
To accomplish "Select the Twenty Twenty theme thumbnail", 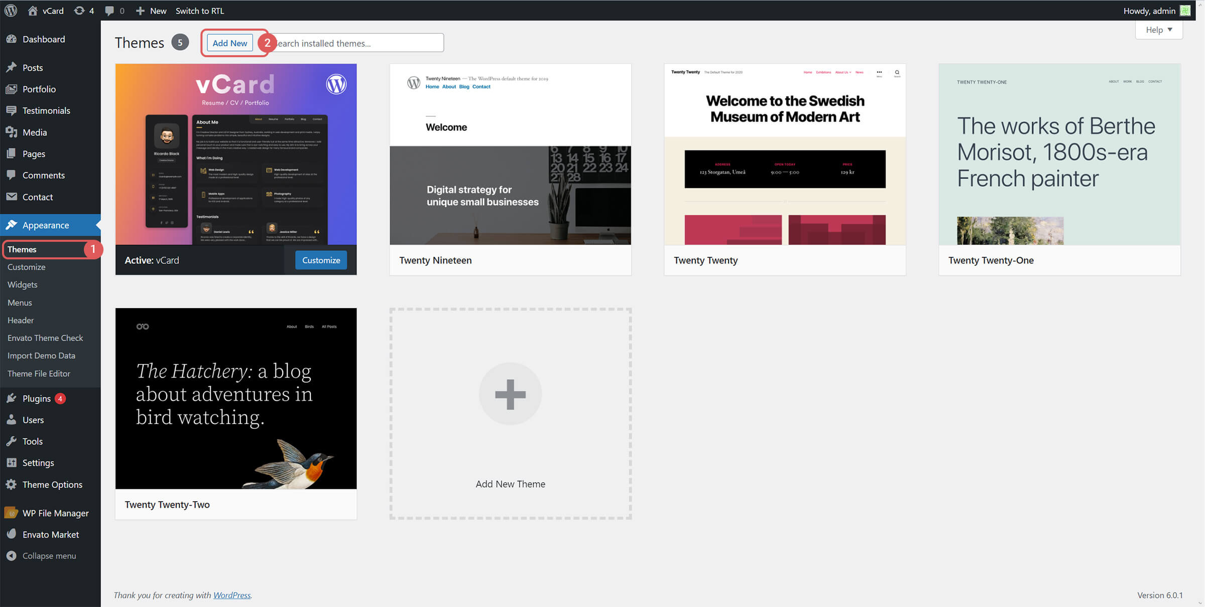I will 785,154.
